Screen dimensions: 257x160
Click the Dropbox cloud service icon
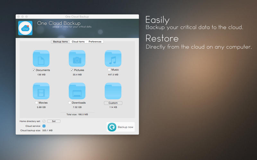pyautogui.click(x=44, y=126)
